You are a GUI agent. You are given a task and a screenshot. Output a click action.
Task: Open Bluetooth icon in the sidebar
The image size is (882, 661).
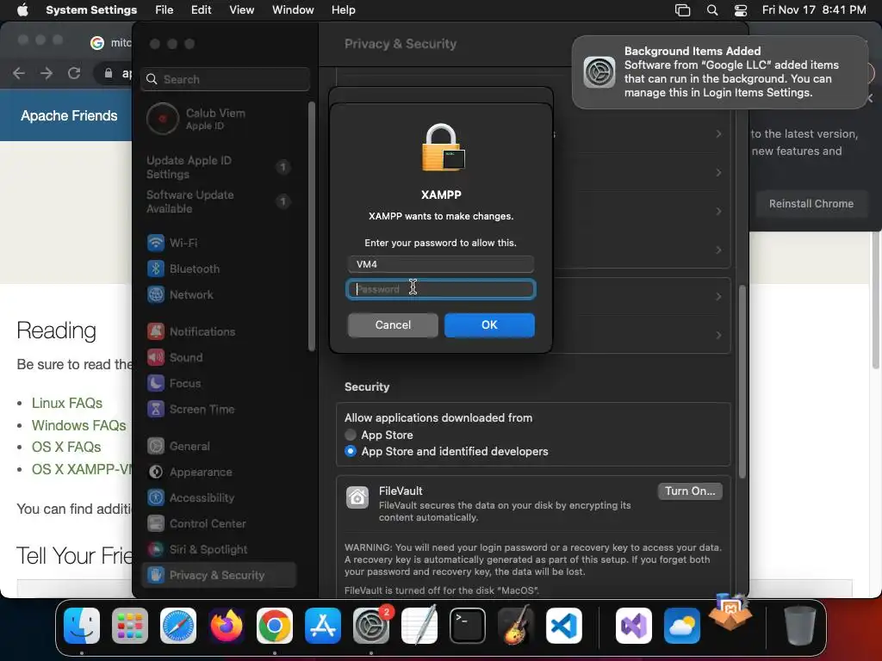point(156,269)
